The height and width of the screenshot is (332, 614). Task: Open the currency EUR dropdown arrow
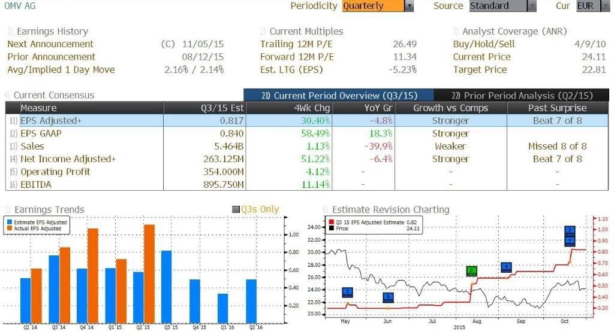pos(606,6)
